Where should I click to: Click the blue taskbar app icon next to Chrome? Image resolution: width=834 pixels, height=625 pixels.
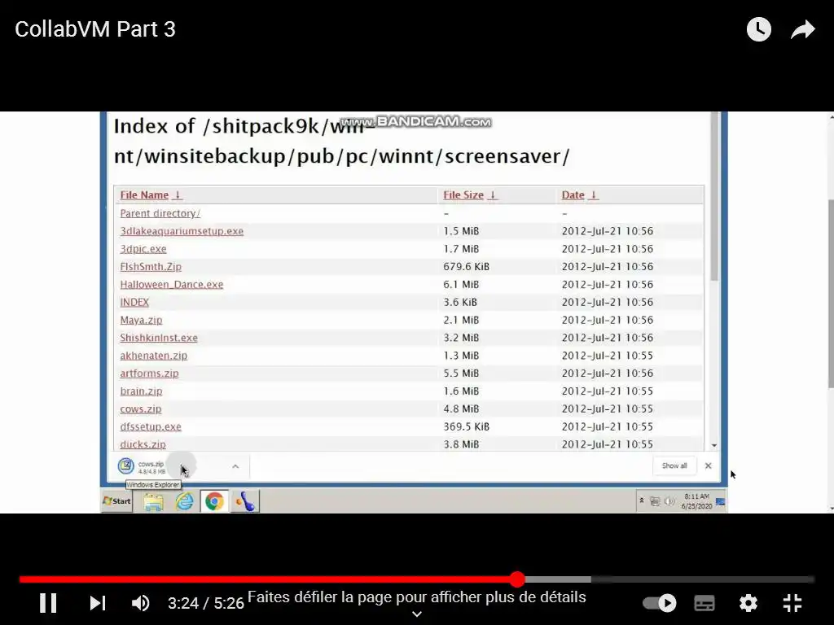click(x=245, y=501)
